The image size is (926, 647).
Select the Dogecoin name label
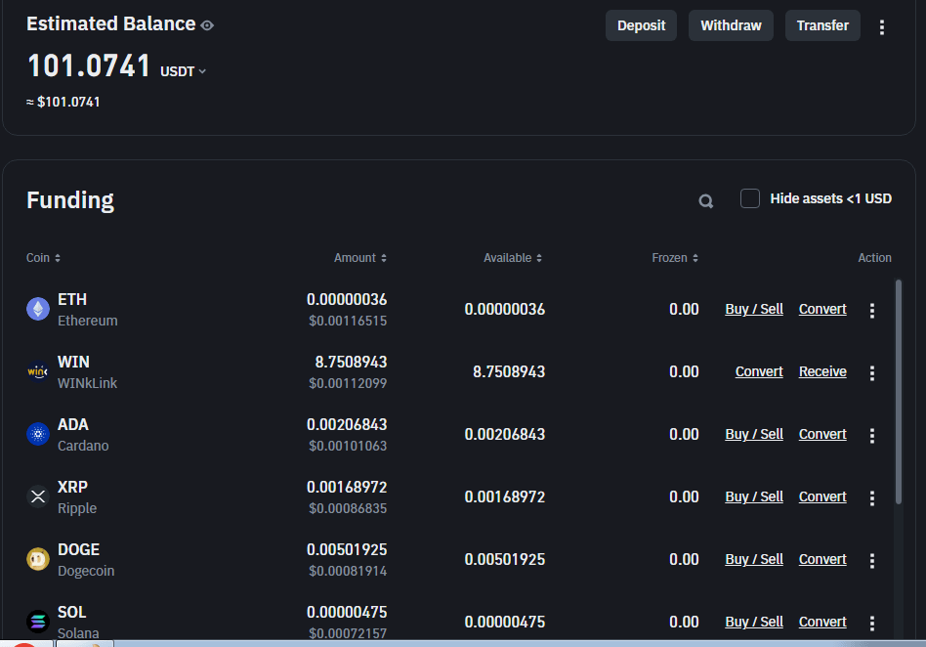click(x=86, y=572)
